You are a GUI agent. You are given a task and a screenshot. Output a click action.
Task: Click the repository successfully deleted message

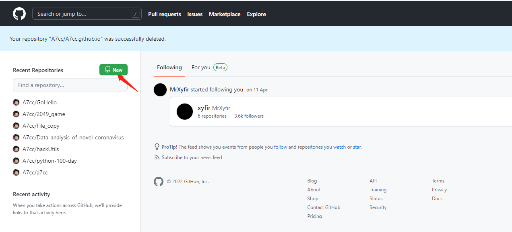88,39
